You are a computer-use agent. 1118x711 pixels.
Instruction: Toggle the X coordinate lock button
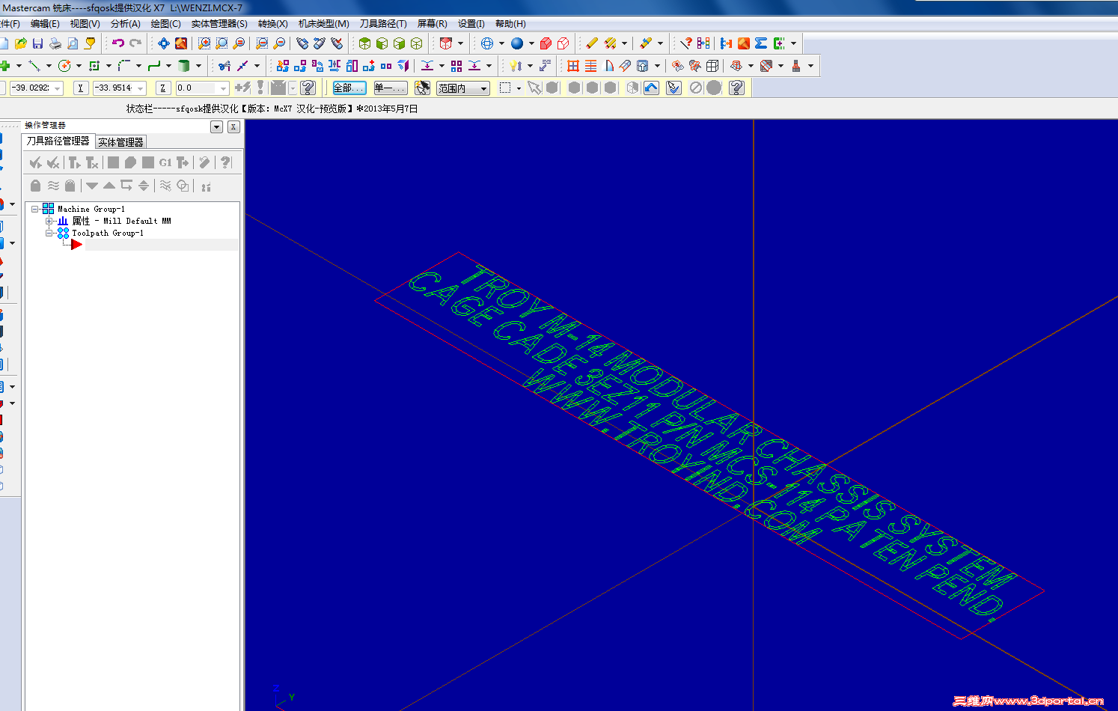pos(1,88)
